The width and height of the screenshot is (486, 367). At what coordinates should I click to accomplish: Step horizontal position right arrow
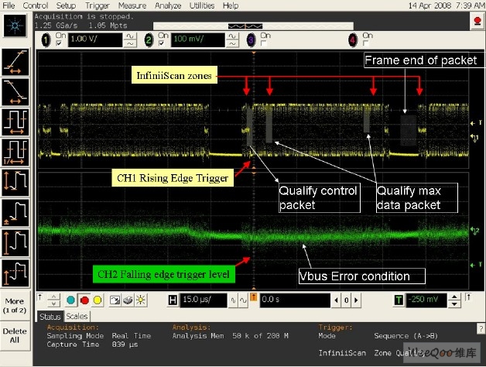[356, 300]
